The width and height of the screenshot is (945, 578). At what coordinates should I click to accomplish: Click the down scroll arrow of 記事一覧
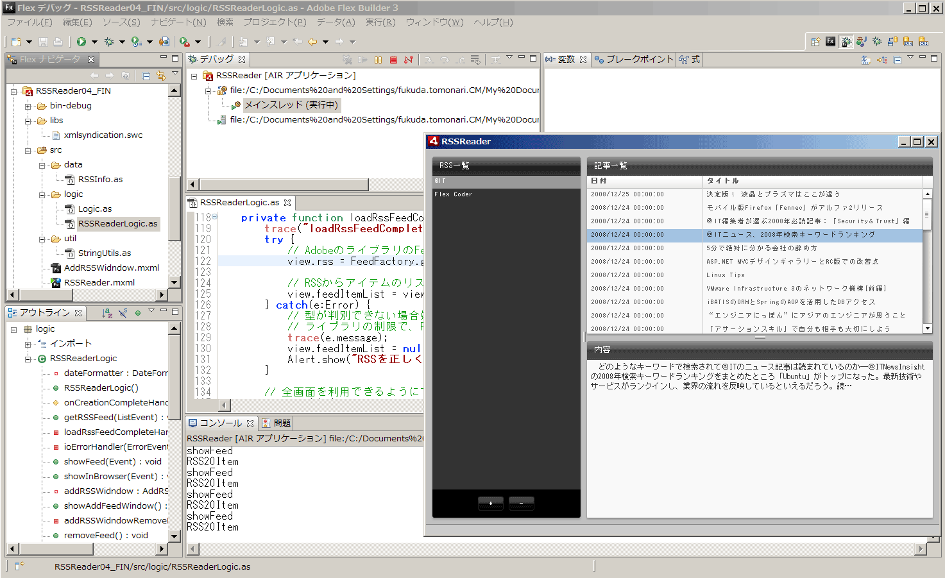pos(928,328)
